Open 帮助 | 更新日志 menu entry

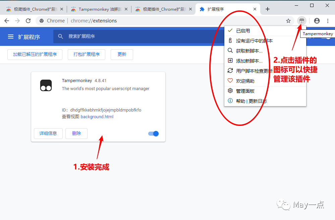coord(265,101)
